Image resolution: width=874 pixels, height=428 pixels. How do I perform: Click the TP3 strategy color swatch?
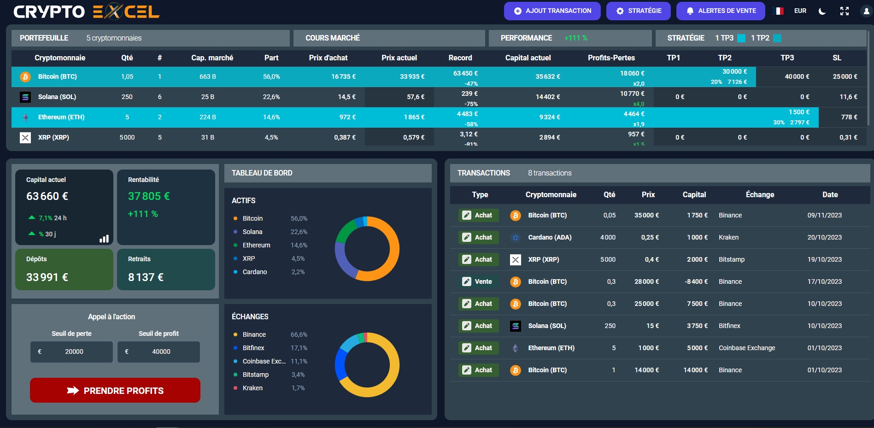741,38
